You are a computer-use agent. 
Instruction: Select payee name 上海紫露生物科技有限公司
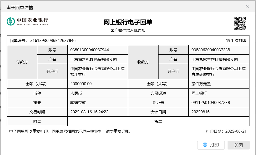point(215,59)
